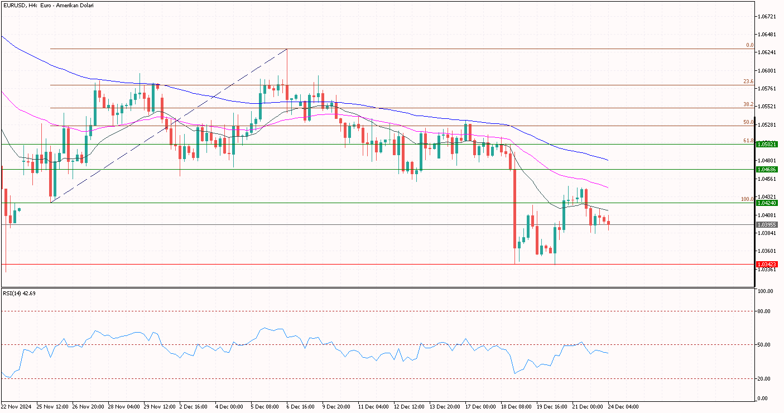Click the 1.03361 price axis value

pos(766,270)
